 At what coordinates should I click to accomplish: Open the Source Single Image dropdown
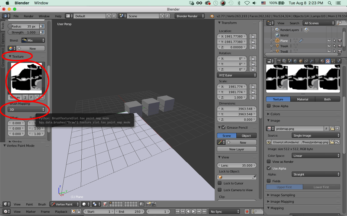pyautogui.click(x=316, y=135)
